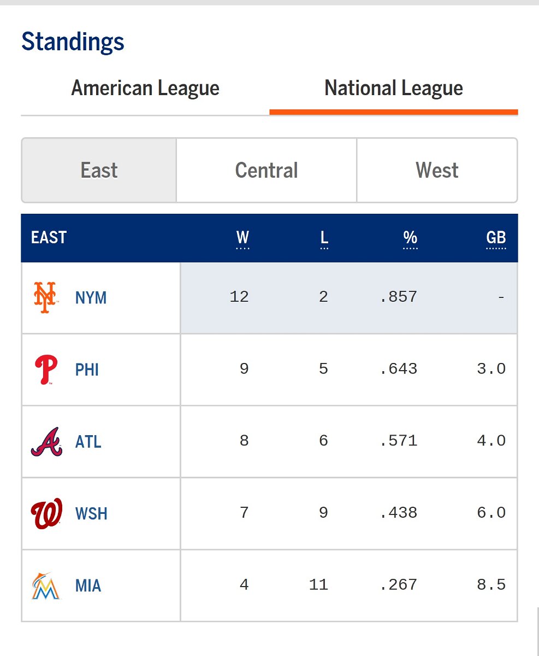Viewport: 539px width, 656px height.
Task: Open the ATL team link
Action: click(x=88, y=442)
